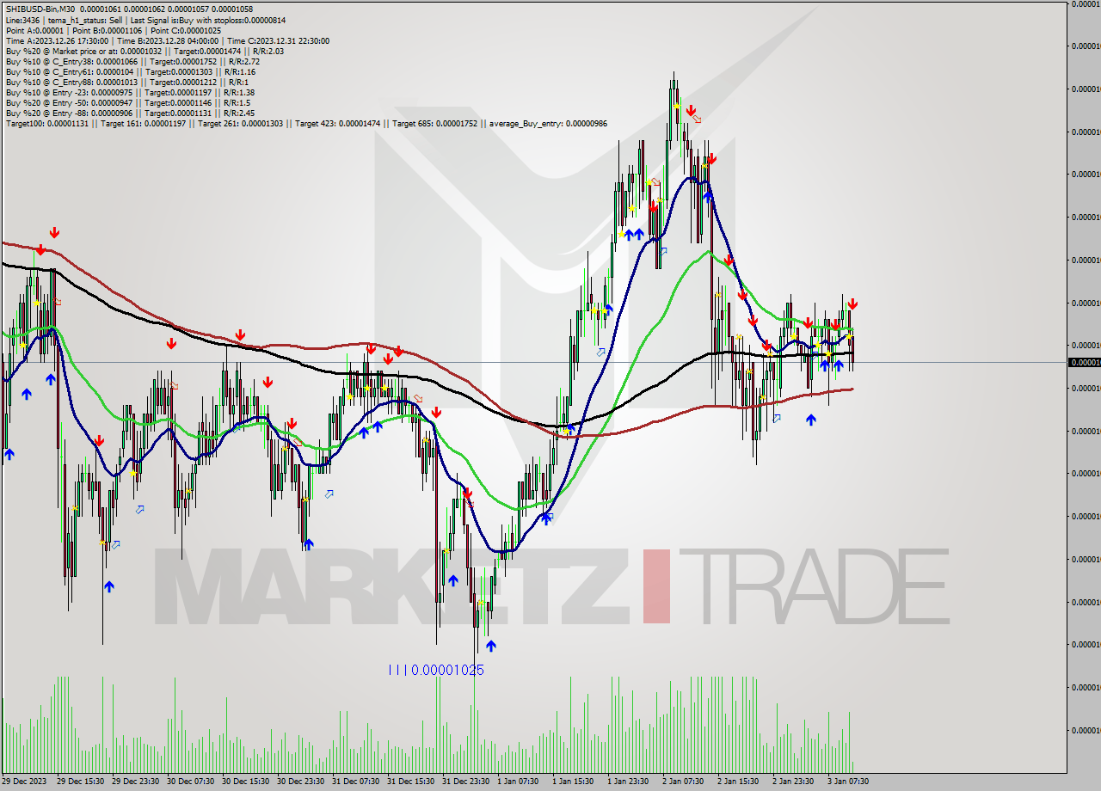Select the 'Buy %10 @ C_Entry38' line
1101x791 pixels.
tap(132, 61)
